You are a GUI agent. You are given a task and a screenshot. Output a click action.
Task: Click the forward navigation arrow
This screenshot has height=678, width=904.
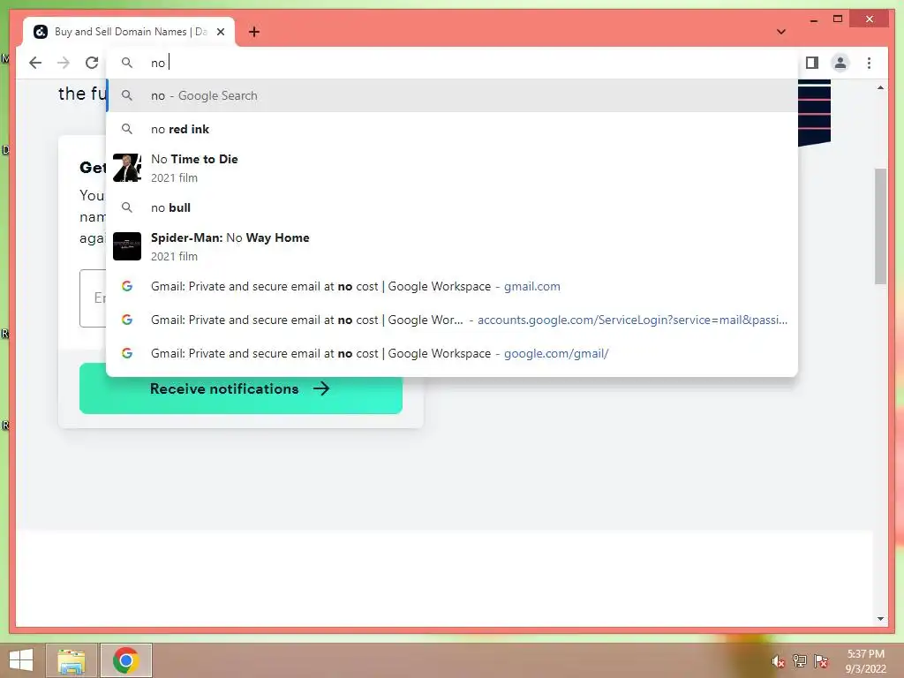coord(64,63)
